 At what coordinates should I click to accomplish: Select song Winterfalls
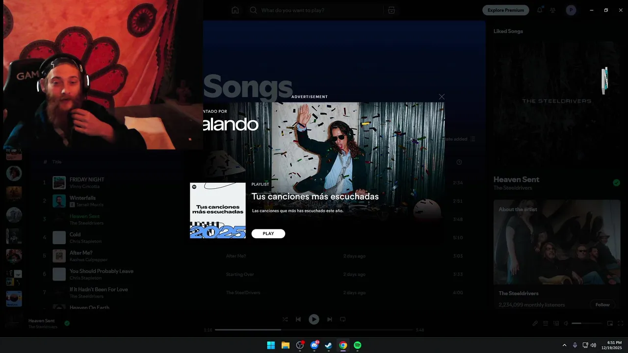coord(82,198)
